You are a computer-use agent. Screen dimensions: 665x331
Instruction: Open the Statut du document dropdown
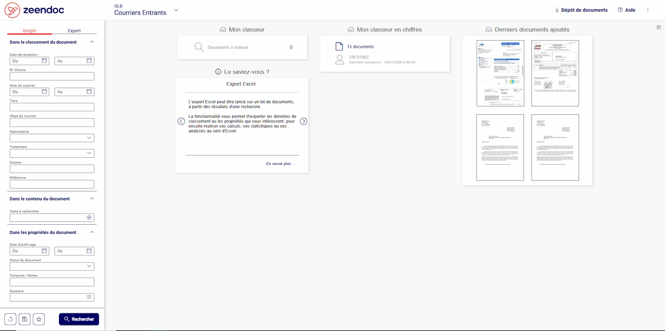tap(52, 266)
